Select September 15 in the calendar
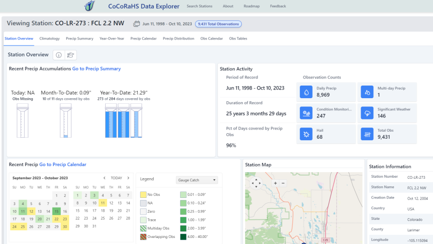The height and width of the screenshot is (244, 433). [x=56, y=212]
